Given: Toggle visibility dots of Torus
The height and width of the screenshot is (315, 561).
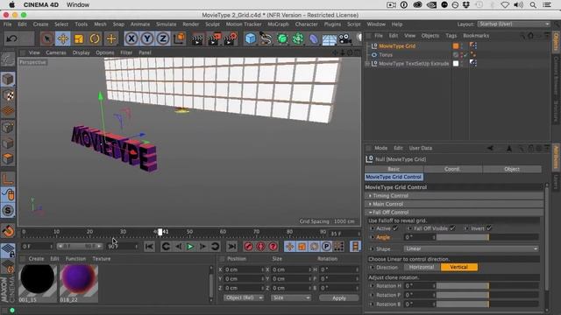Looking at the screenshot, I should click(462, 54).
